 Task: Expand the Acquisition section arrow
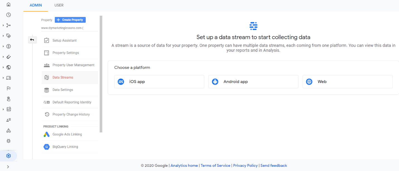pyautogui.click(x=3, y=25)
